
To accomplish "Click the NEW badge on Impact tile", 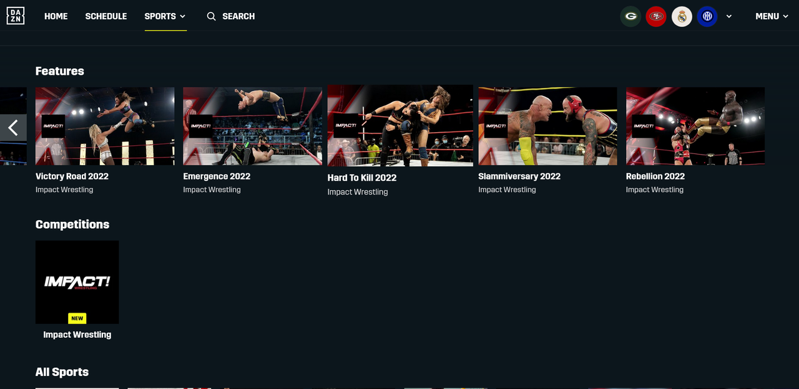I will click(77, 318).
